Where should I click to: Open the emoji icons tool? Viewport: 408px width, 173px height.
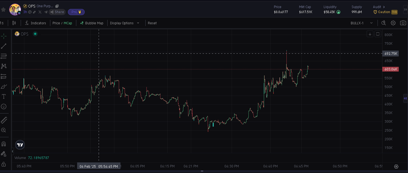4,106
